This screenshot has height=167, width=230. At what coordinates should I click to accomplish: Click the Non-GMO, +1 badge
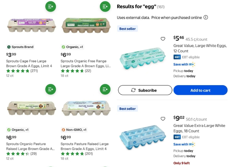(x=74, y=130)
